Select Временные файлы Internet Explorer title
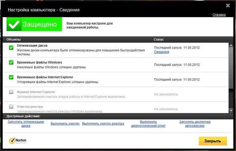Image resolution: width=236 pixels, height=151 pixels. (x=45, y=77)
